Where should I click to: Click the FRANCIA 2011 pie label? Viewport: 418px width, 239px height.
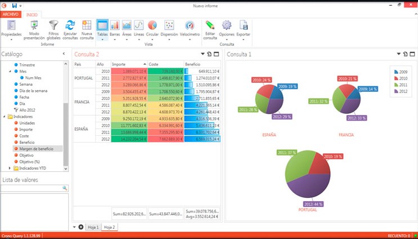(x=318, y=101)
